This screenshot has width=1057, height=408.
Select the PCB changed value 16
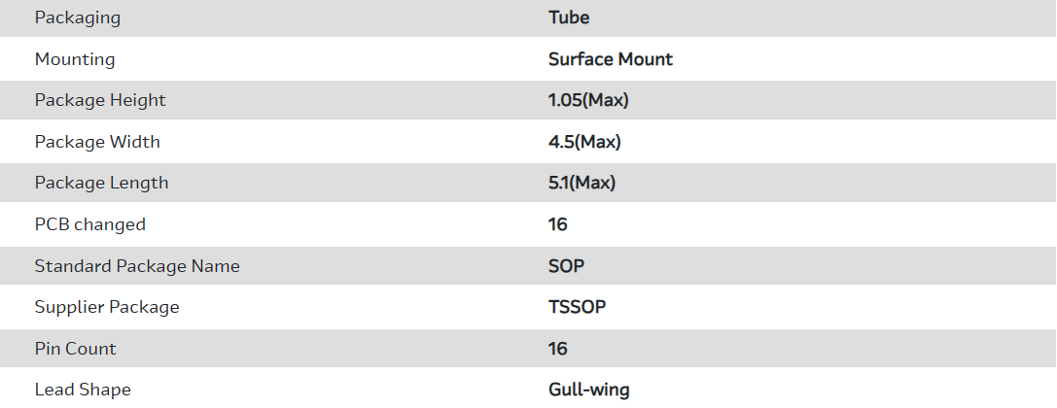click(x=558, y=224)
